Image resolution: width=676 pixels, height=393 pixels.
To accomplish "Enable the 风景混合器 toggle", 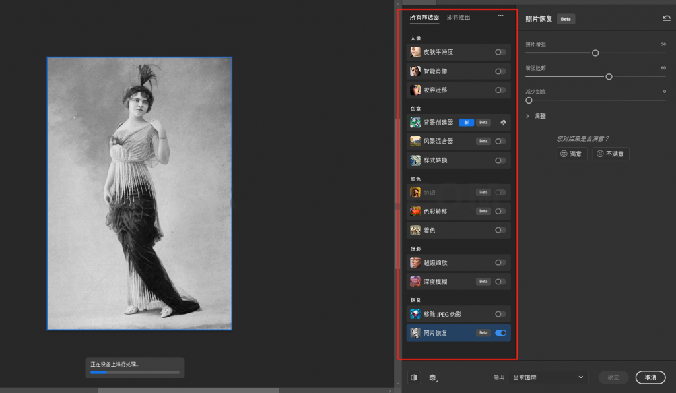I will pos(500,141).
